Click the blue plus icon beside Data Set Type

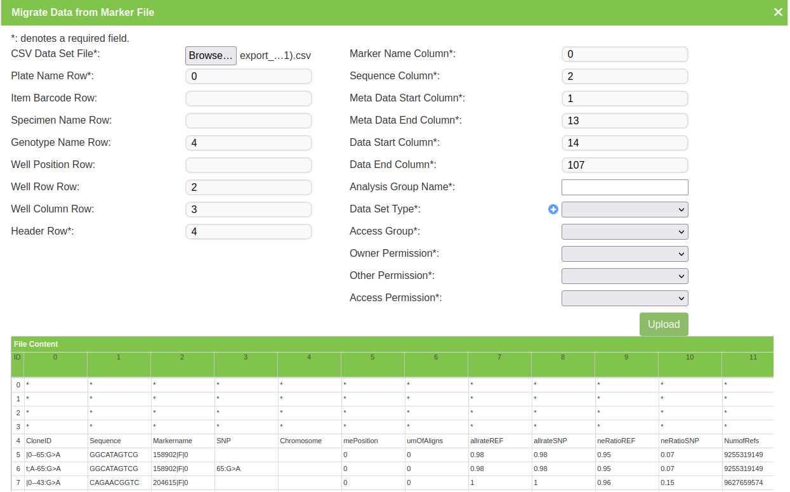[x=553, y=209]
